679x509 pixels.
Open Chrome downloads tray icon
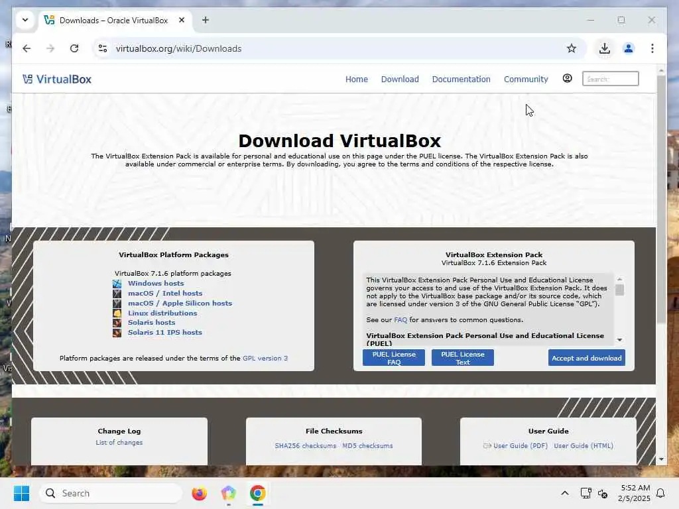(605, 48)
